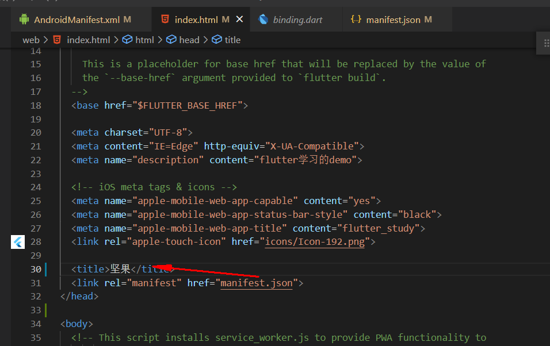Click the cube icon before head breadcrumb

point(171,40)
